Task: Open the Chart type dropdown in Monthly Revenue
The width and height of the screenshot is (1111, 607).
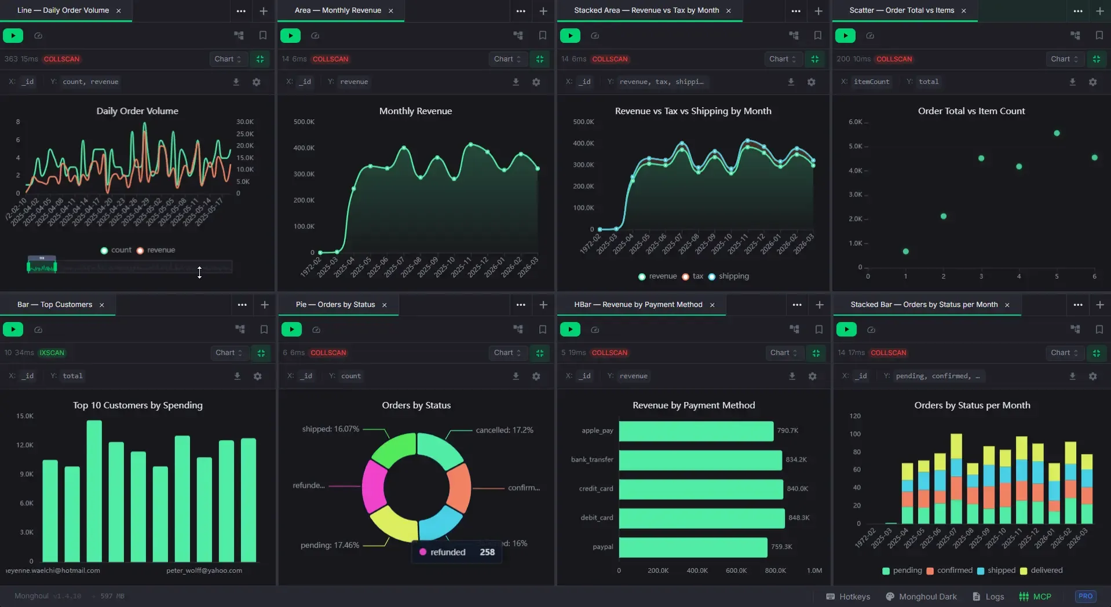Action: pos(507,58)
